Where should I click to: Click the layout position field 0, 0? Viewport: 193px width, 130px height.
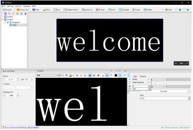point(11,80)
